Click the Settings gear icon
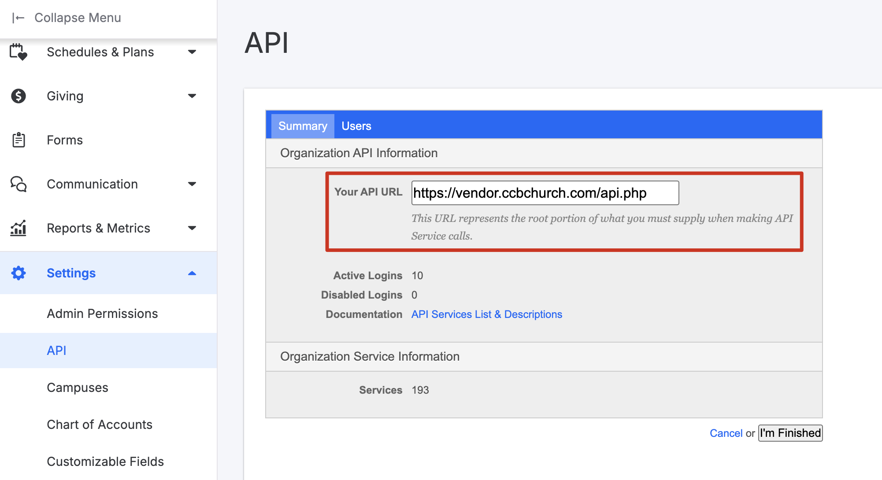Screen dimensions: 882x480 pos(19,273)
